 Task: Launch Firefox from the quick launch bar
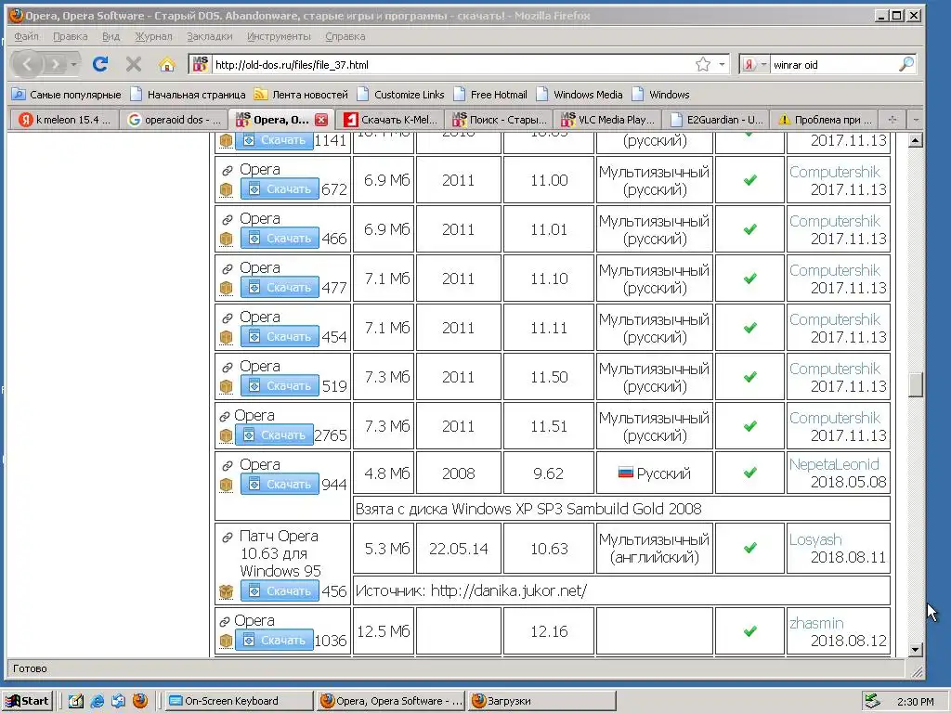[140, 701]
